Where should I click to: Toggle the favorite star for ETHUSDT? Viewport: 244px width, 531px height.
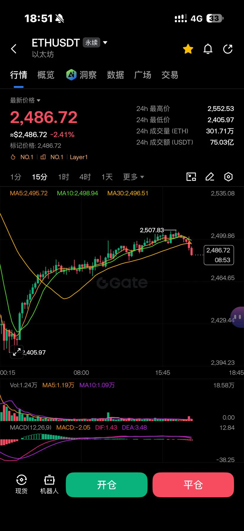[x=188, y=49]
